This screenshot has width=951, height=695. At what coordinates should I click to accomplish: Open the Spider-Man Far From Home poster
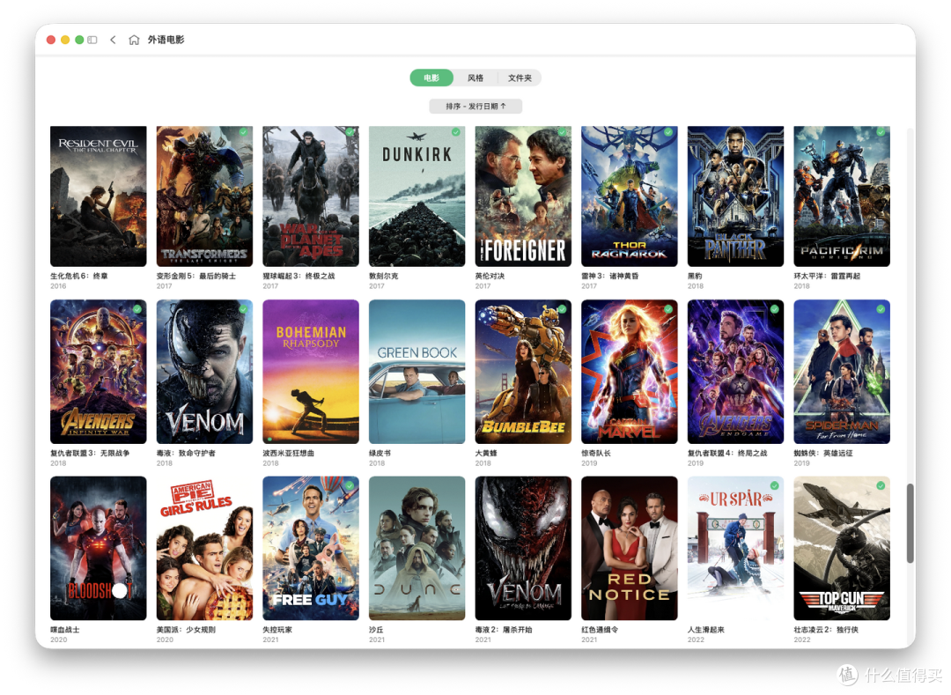pyautogui.click(x=841, y=371)
